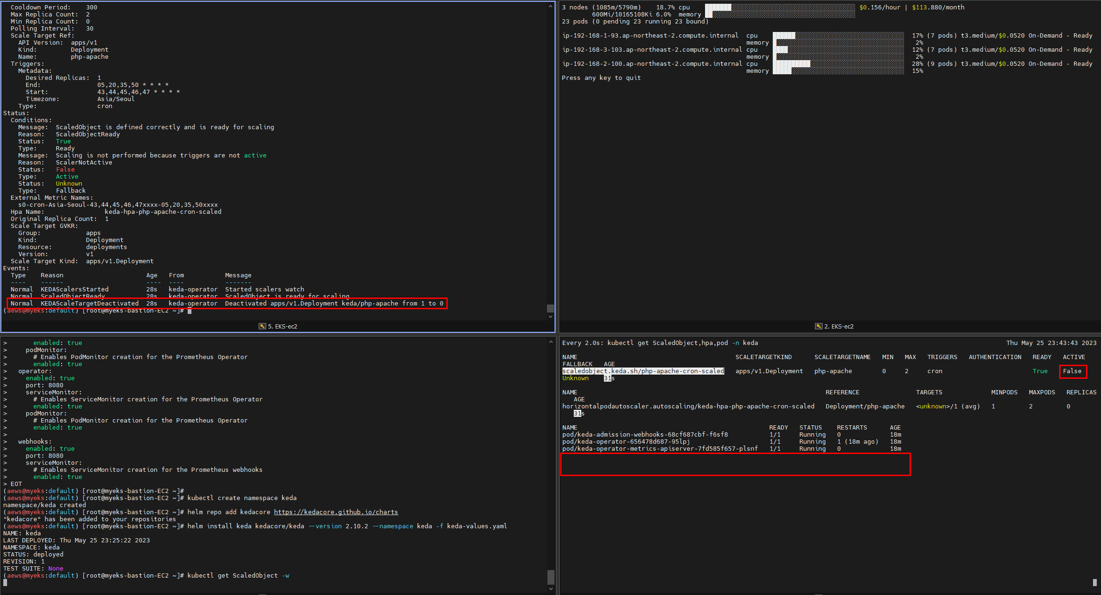Click the red-boxed ACTIVE False value
Viewport: 1101px width, 595px height.
tap(1072, 371)
